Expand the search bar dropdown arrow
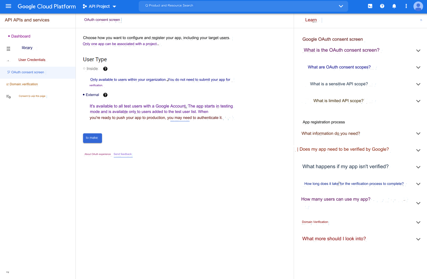427x279 pixels. 341,6
